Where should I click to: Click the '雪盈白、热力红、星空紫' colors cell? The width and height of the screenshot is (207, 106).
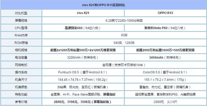tap(165, 87)
